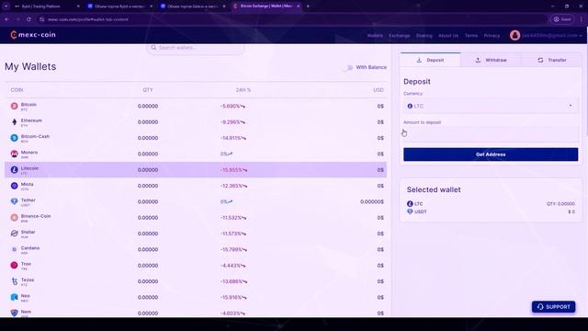Click the Stellar coin icon
Viewport: 588px width, 331px height.
click(x=15, y=234)
